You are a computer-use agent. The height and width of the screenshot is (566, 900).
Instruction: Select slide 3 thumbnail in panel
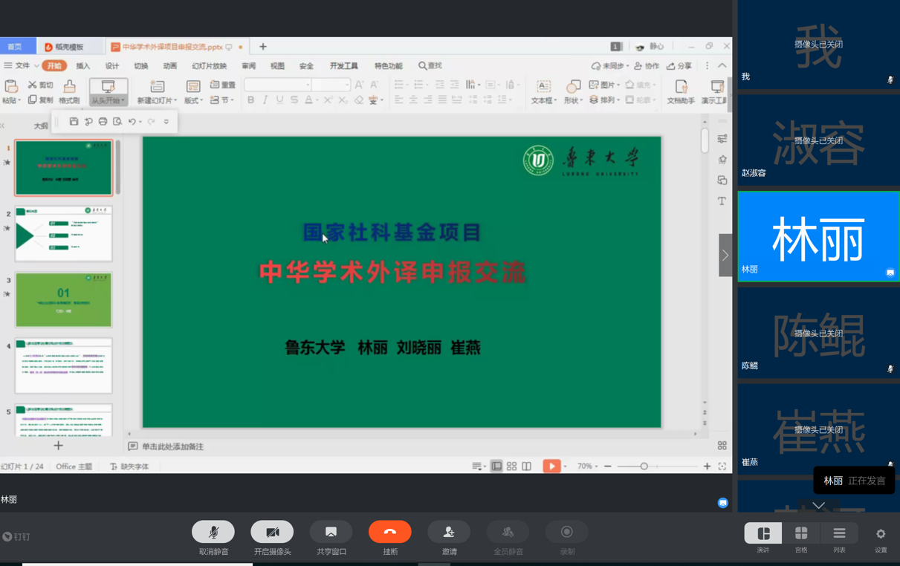coord(64,300)
